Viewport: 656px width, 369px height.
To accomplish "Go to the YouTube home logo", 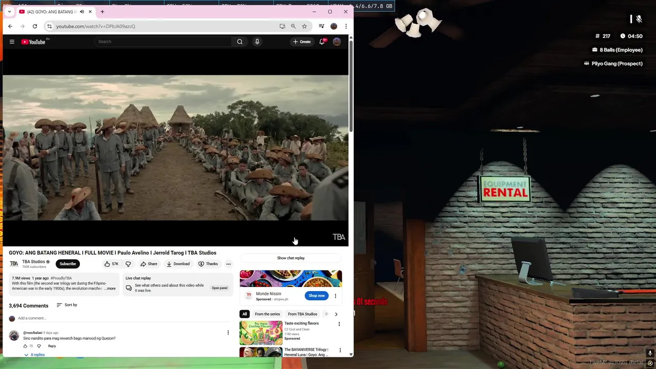I will [x=33, y=42].
